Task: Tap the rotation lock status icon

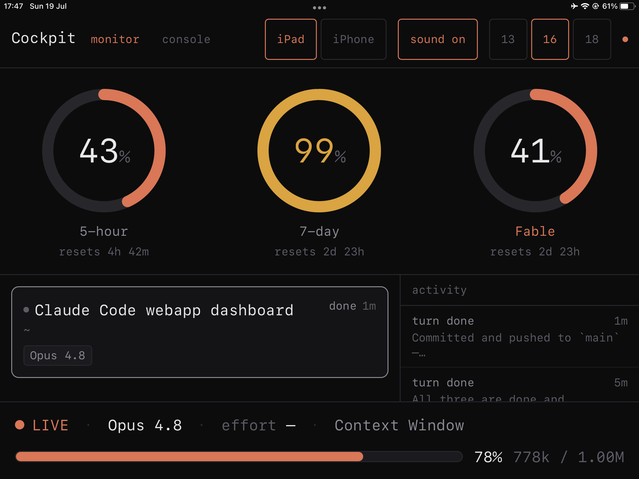Action: point(596,6)
